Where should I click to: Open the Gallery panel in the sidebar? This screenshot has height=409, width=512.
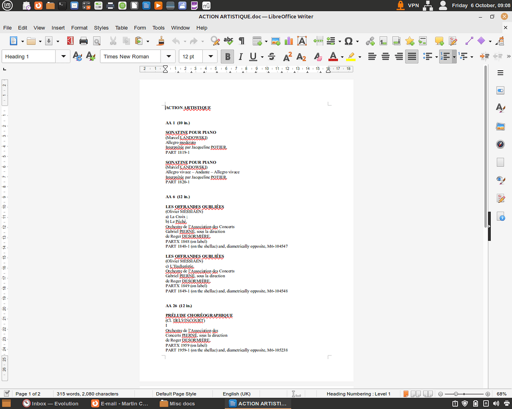pyautogui.click(x=501, y=126)
